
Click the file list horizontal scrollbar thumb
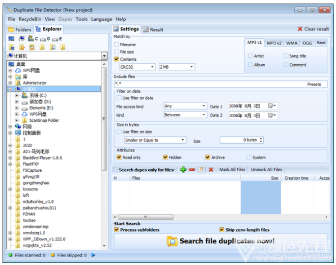pos(146,217)
